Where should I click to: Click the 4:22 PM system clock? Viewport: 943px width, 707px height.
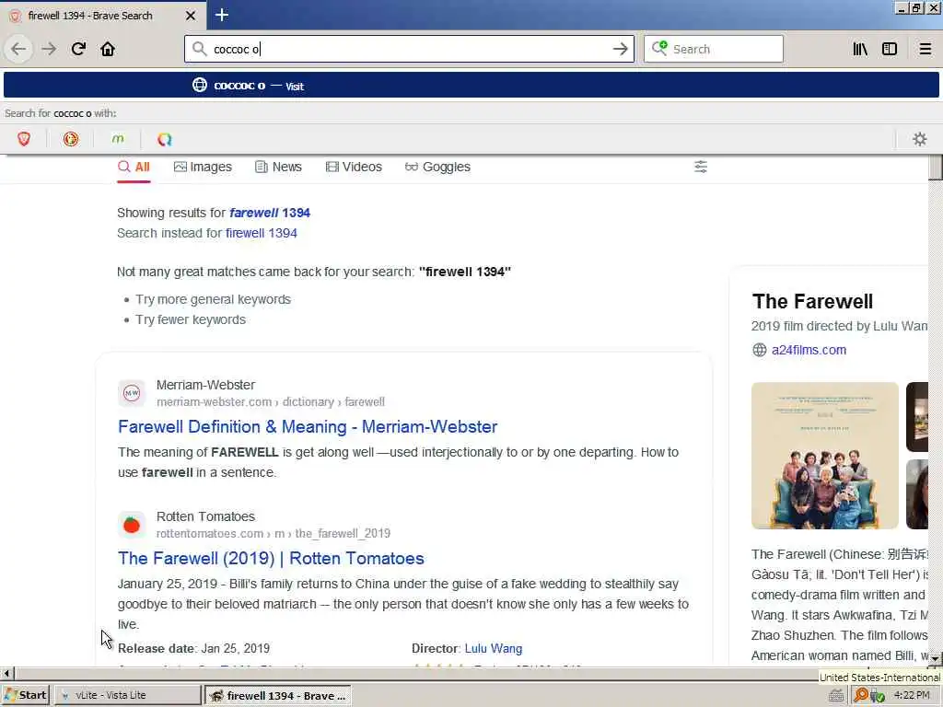(x=912, y=696)
